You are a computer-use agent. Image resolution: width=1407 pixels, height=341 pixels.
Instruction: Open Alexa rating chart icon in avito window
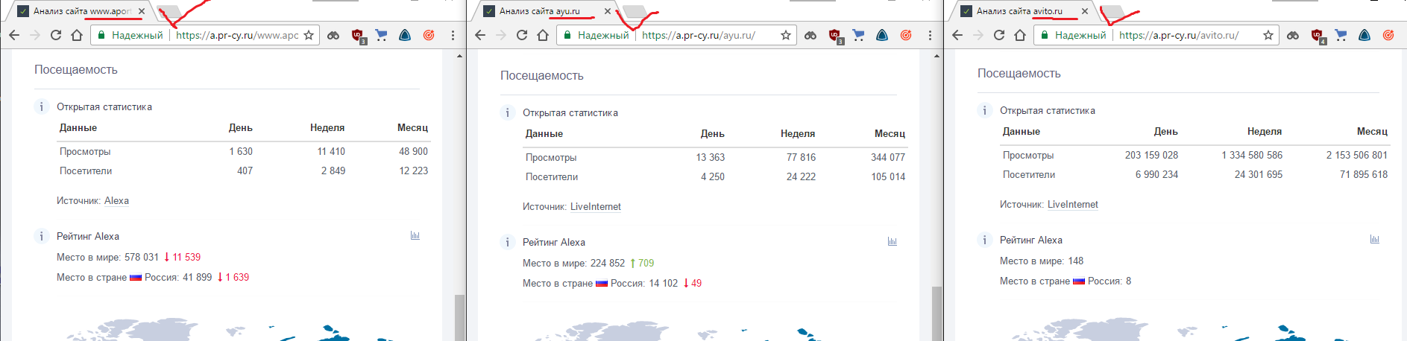(x=1375, y=239)
